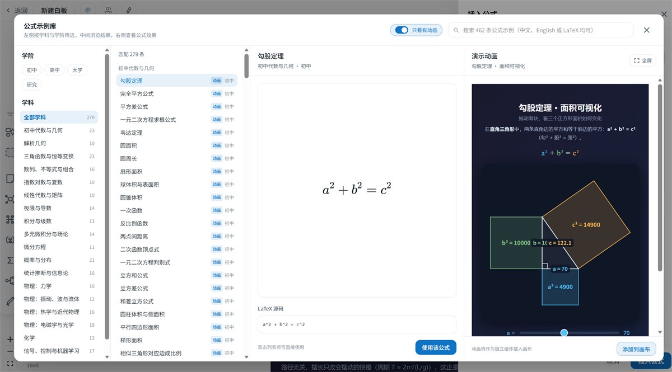Click 添加到画布 button
This screenshot has height=372, width=672.
click(636, 349)
